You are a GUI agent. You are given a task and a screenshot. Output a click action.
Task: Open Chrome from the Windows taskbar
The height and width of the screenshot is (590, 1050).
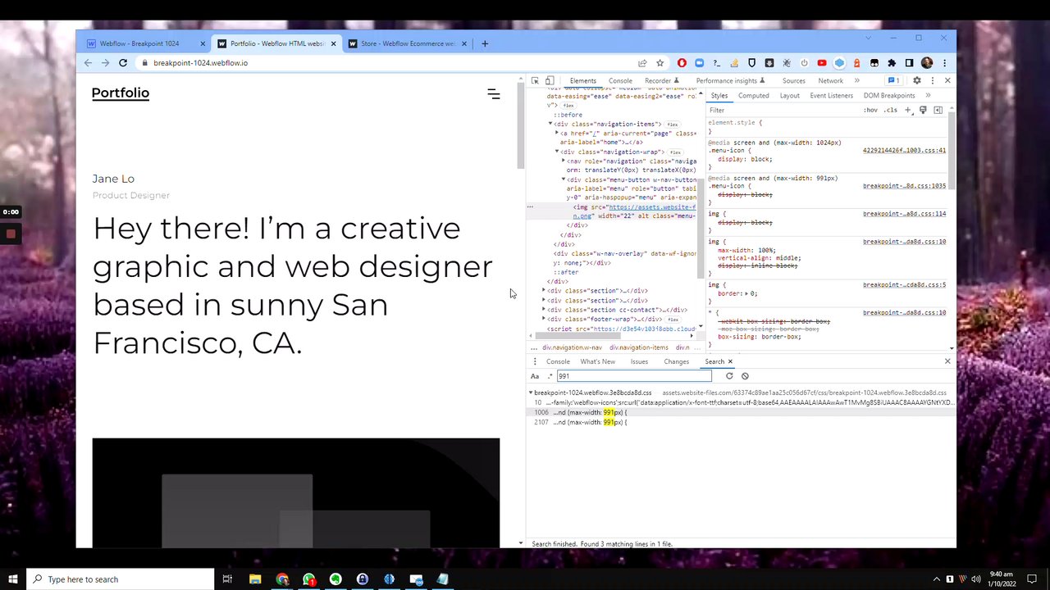tap(282, 579)
